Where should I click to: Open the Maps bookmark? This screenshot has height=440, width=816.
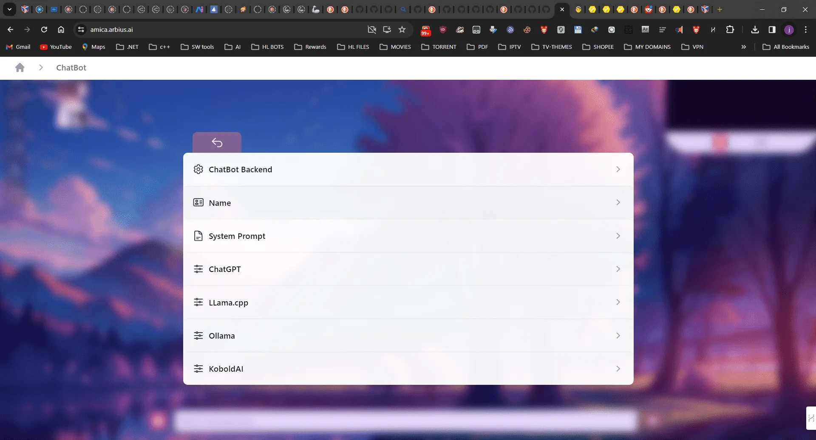[93, 47]
